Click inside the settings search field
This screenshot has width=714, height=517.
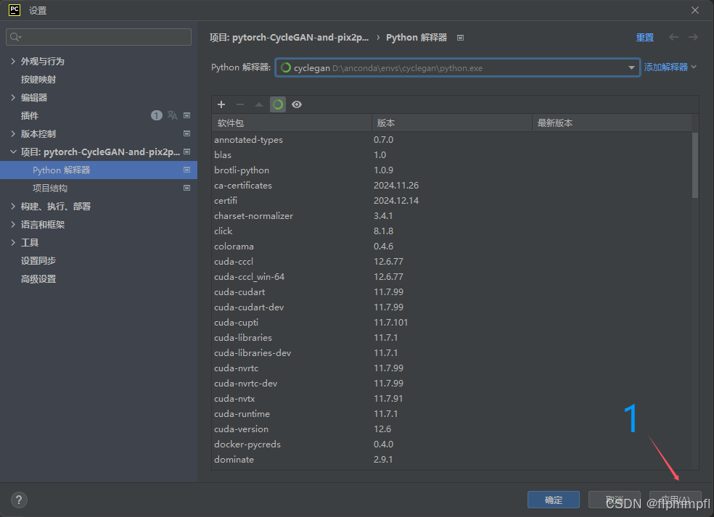pyautogui.click(x=99, y=37)
